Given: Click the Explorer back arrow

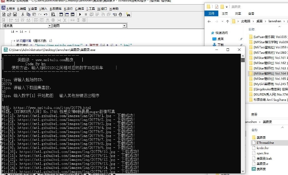Looking at the screenshot, I should click(209, 21).
